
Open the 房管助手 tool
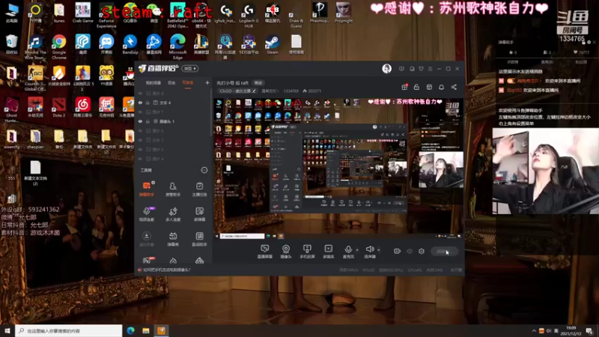[173, 189]
